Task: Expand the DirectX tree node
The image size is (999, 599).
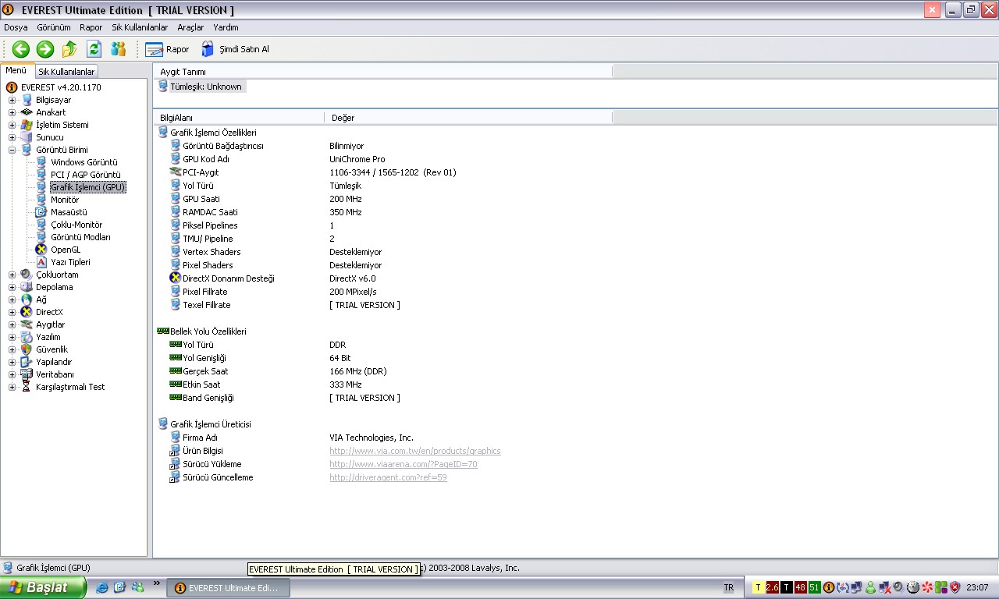Action: [x=12, y=312]
